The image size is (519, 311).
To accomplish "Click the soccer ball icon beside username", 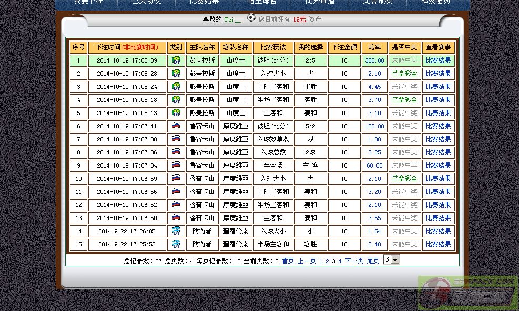I will [251, 18].
